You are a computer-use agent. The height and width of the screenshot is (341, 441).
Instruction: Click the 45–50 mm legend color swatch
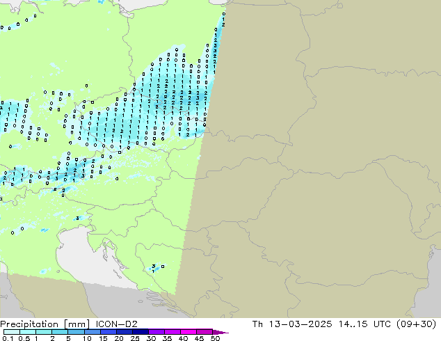(x=205, y=332)
